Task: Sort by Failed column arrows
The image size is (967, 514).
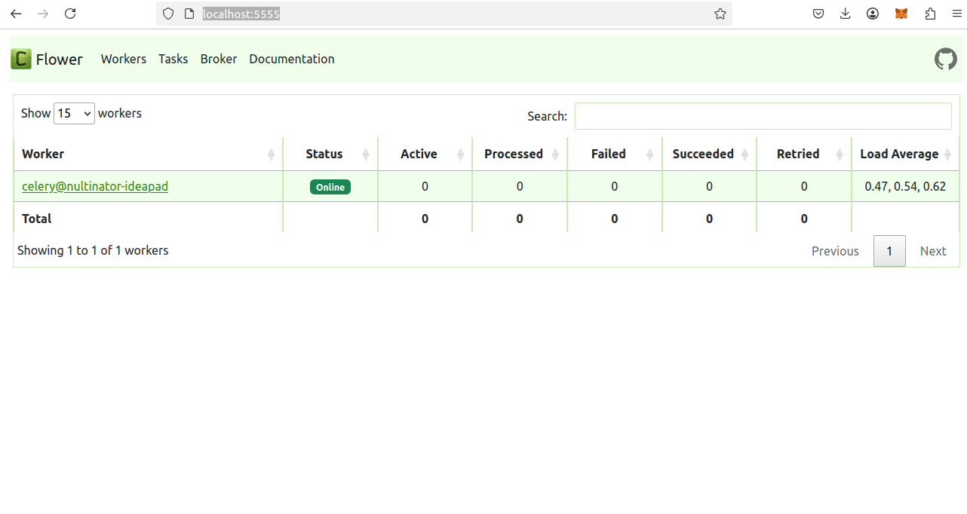Action: coord(649,155)
